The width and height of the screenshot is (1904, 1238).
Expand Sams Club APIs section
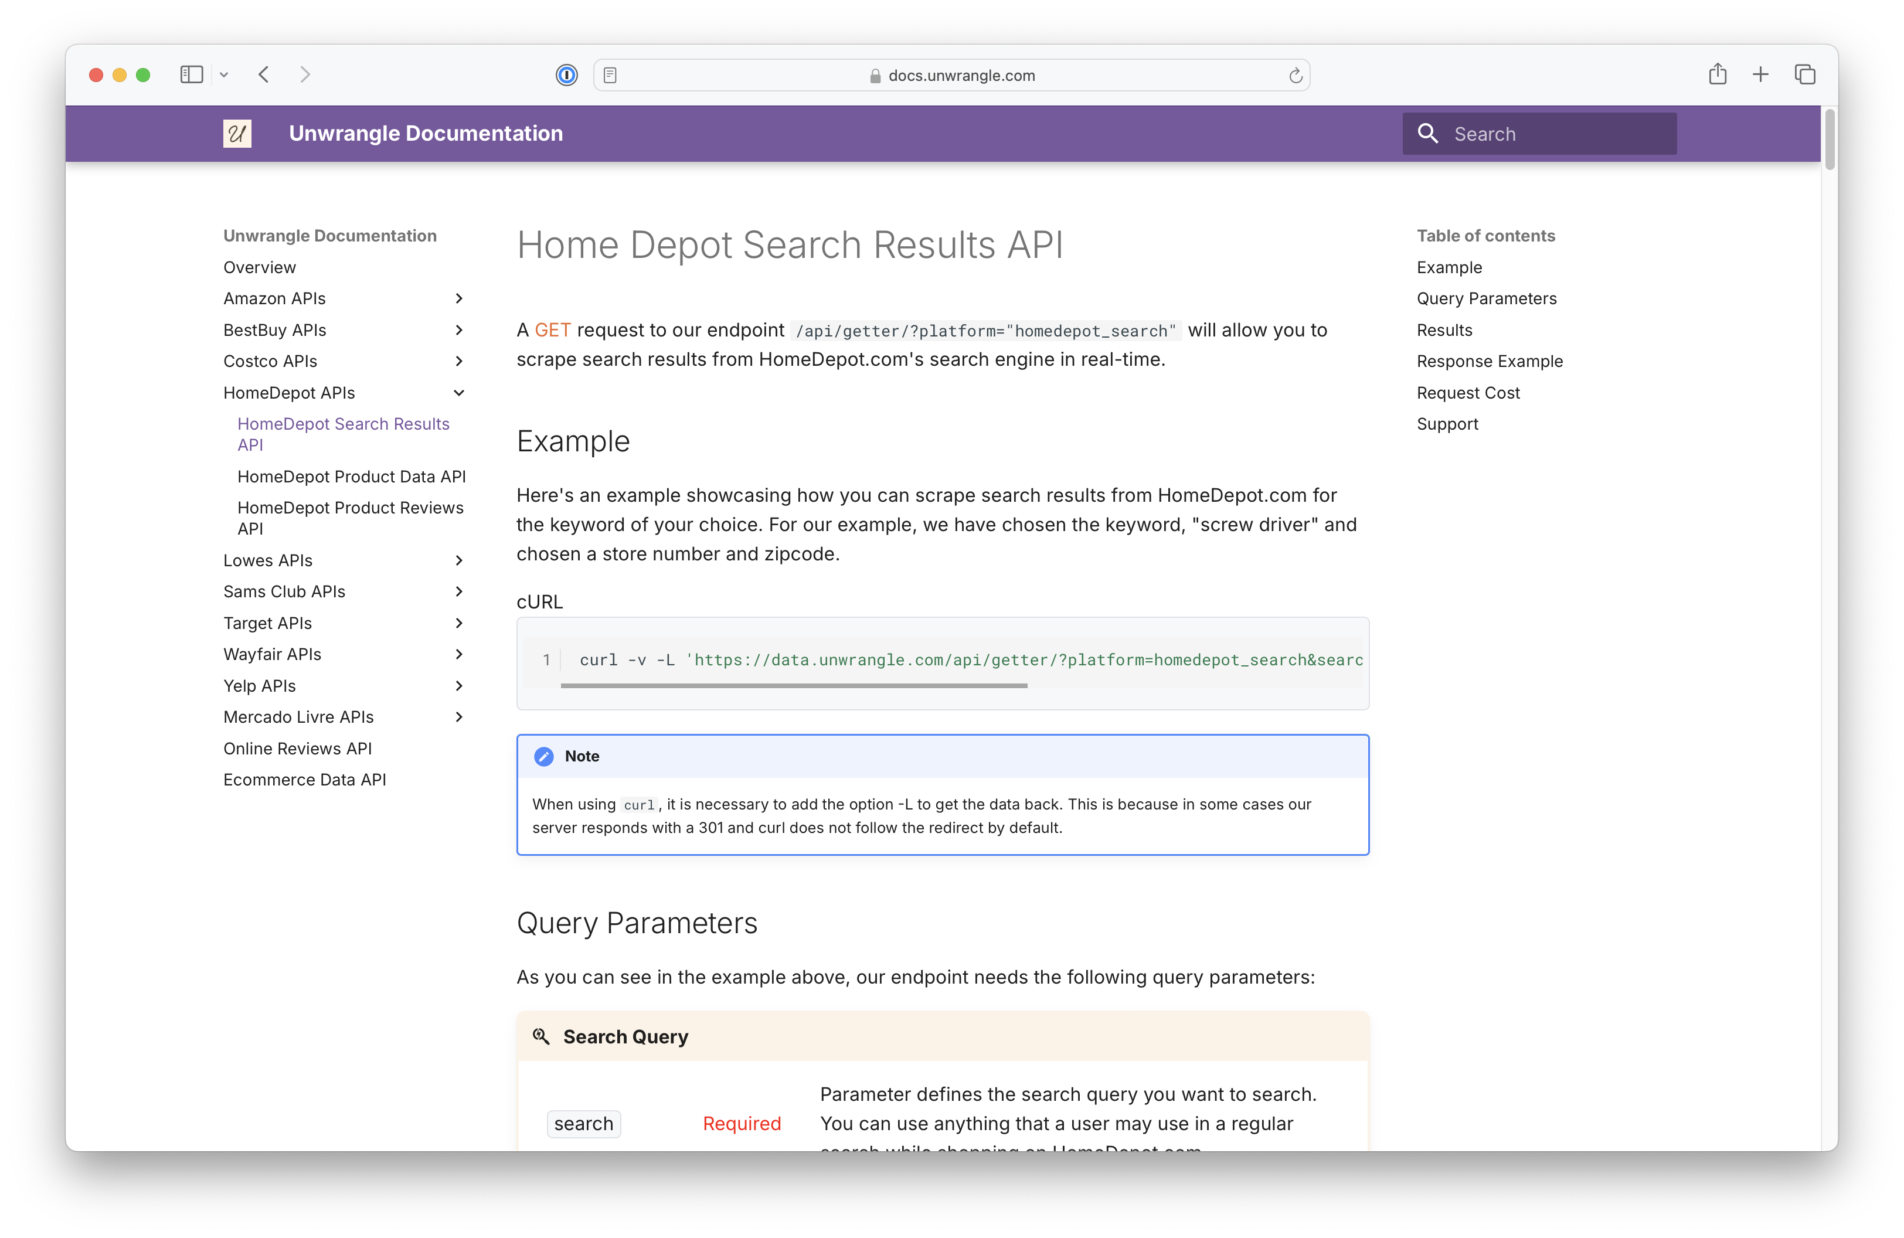[x=459, y=592]
